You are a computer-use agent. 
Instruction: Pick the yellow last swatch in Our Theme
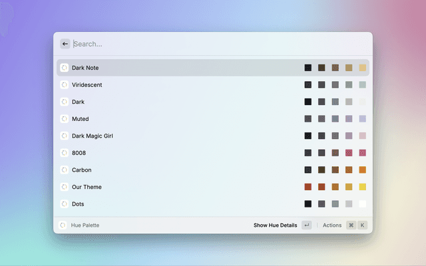click(363, 187)
